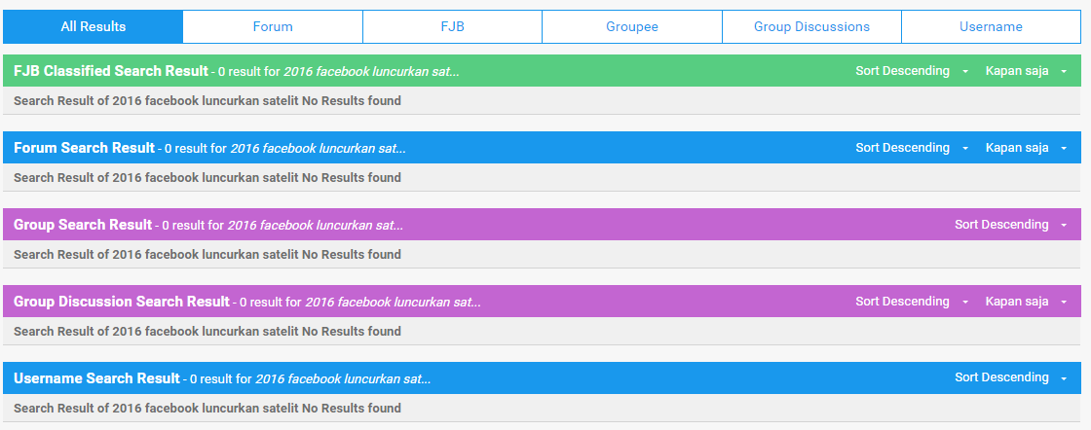Click the Username Search Result heading

[x=96, y=378]
